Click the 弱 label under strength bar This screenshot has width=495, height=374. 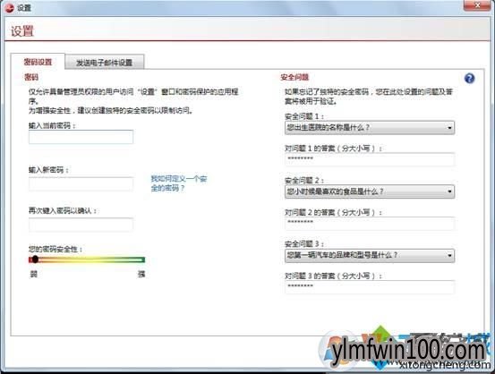[34, 274]
